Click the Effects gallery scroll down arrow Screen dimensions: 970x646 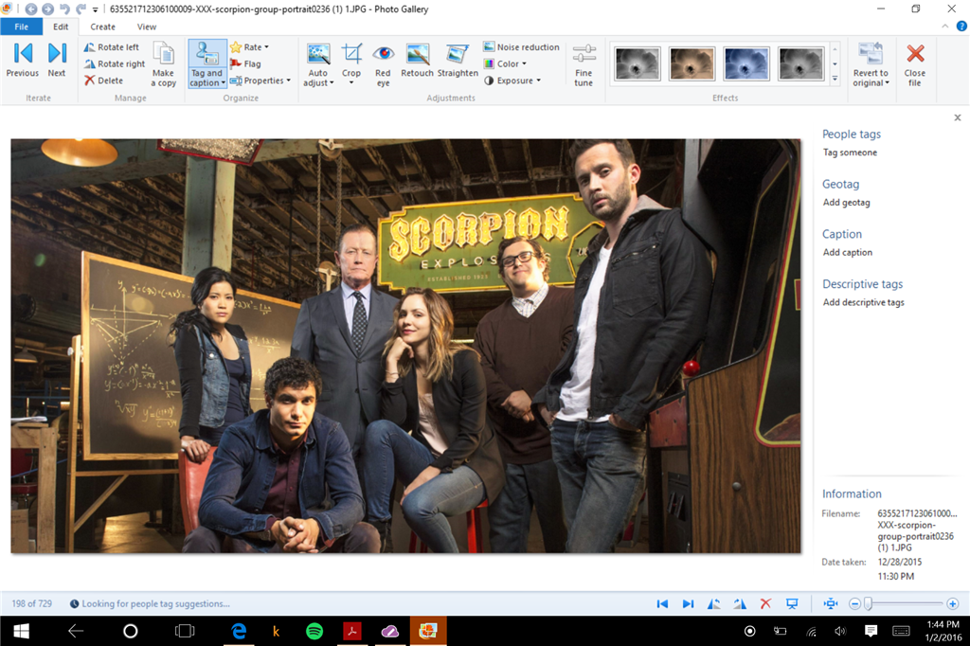835,63
